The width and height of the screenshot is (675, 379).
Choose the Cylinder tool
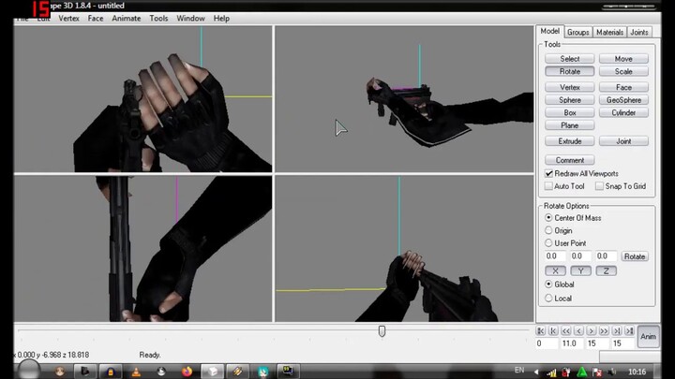point(623,112)
